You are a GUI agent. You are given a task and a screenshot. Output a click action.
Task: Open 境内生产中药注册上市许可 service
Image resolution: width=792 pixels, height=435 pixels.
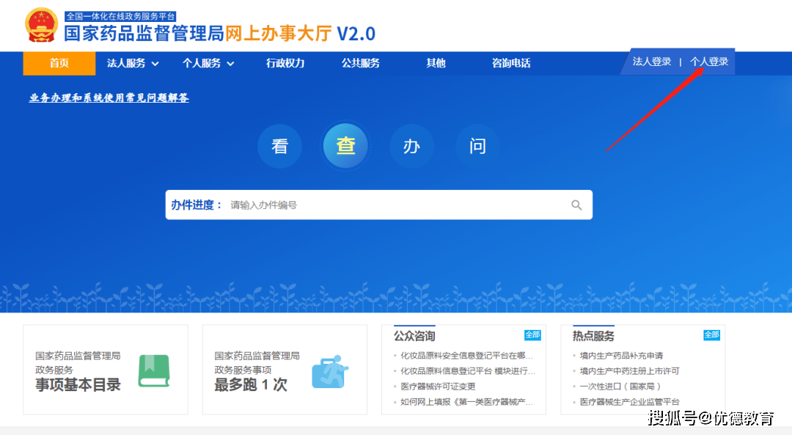tap(629, 371)
